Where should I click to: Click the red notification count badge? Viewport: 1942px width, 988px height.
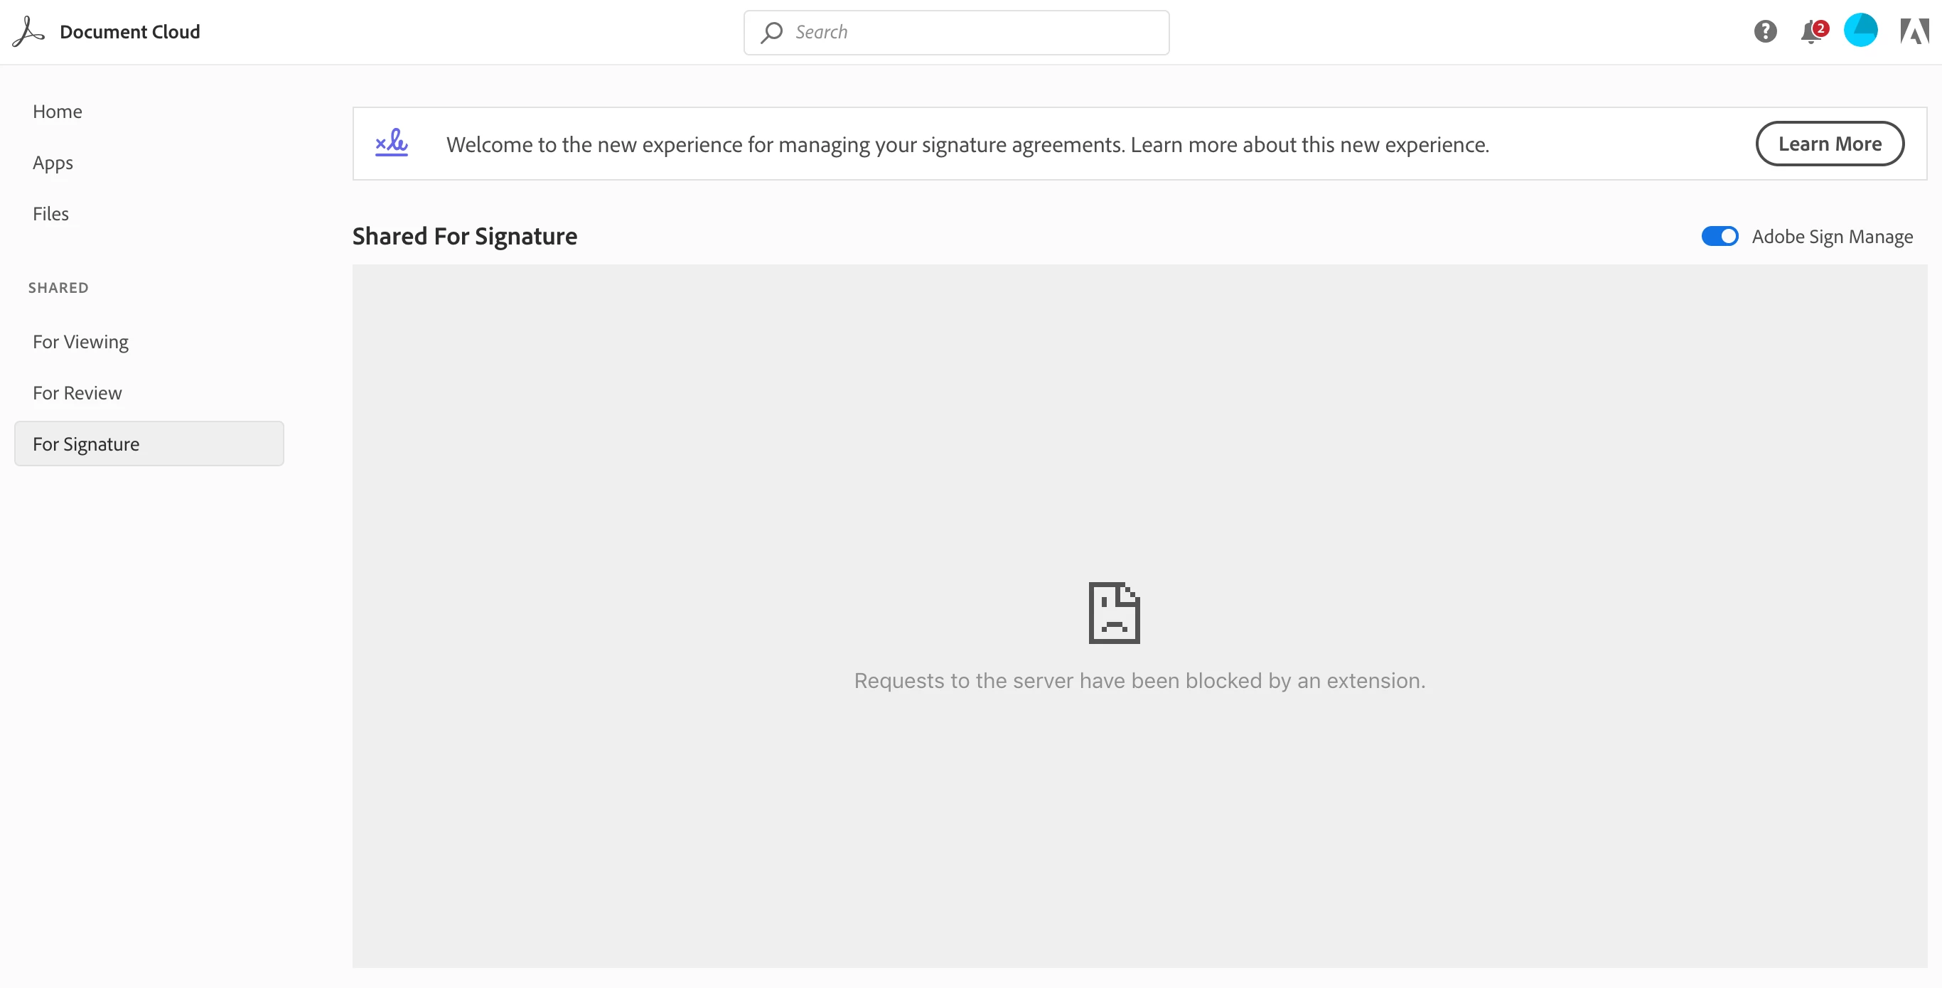pyautogui.click(x=1820, y=28)
